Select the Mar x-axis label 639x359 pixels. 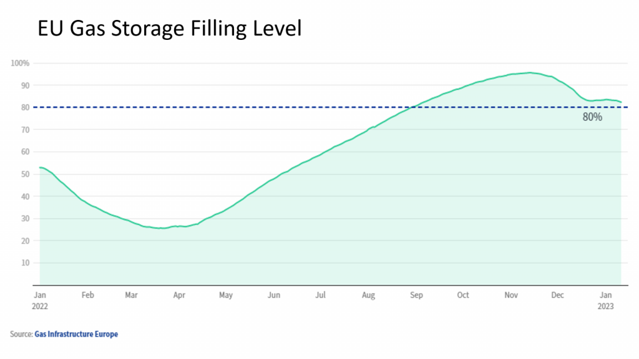(x=131, y=295)
